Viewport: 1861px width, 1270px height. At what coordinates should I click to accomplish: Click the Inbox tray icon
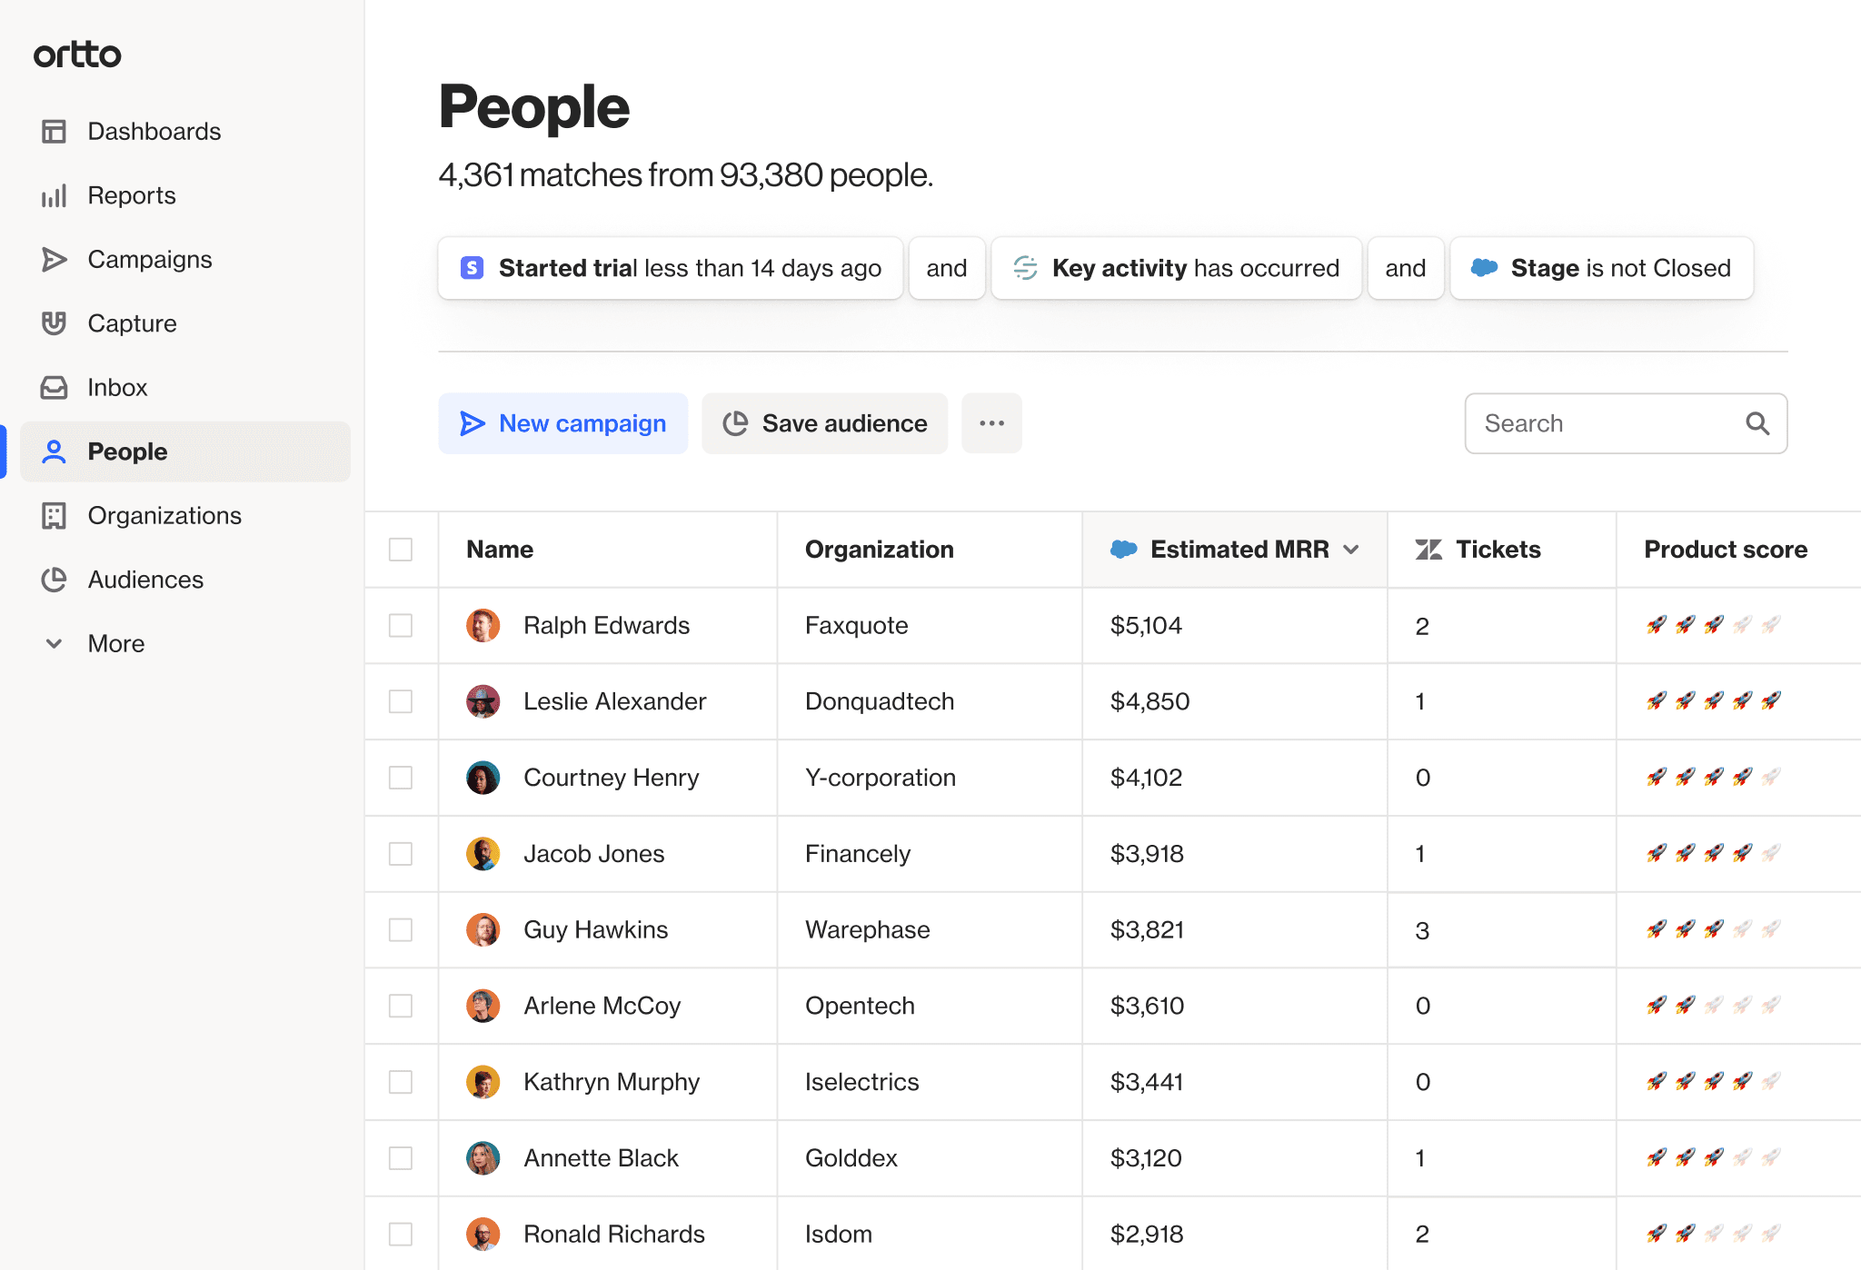55,388
